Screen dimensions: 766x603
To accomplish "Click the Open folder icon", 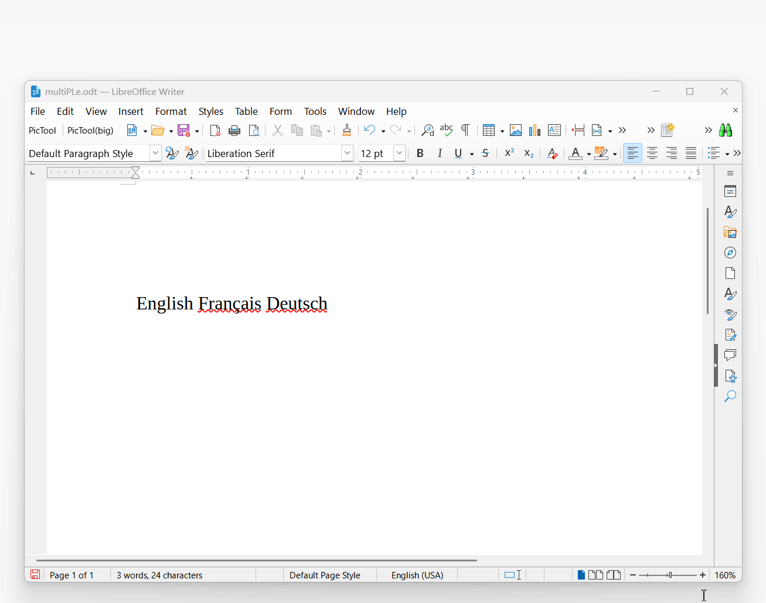I will click(157, 130).
